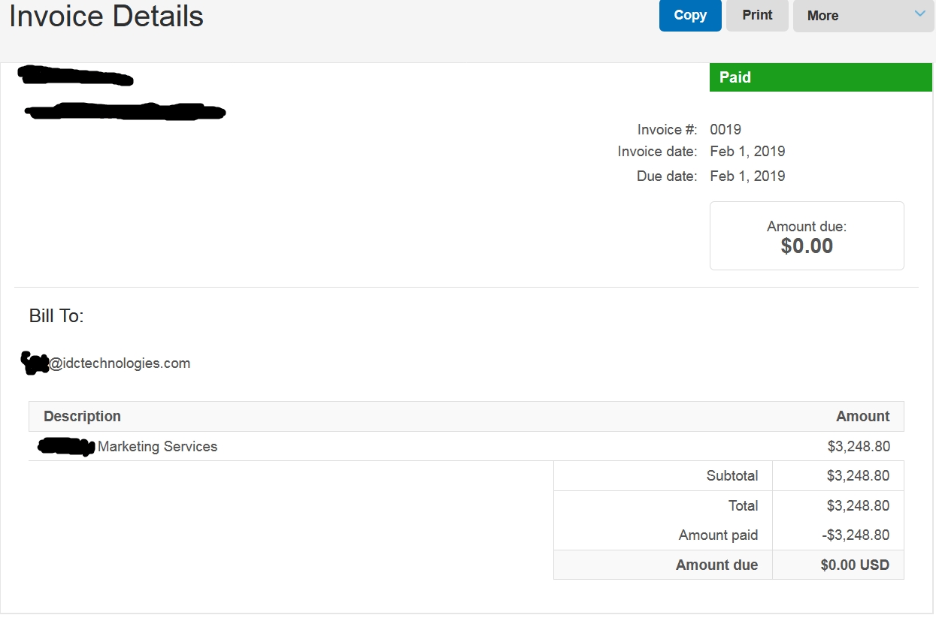Click the Invoice date Feb 1, 2019

(x=747, y=151)
